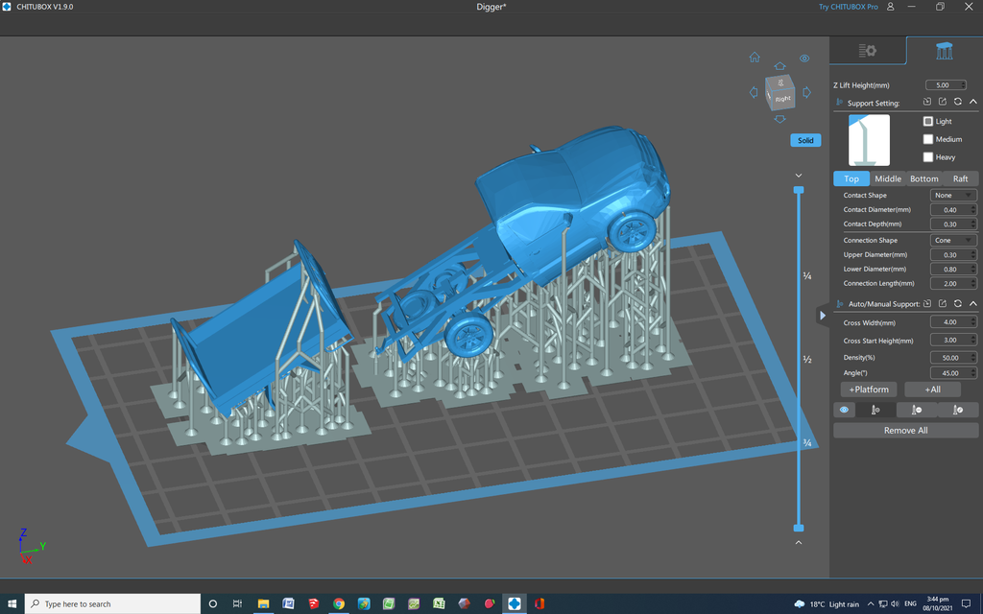
Task: Select the Slice Settings panel icon
Action: pos(867,50)
